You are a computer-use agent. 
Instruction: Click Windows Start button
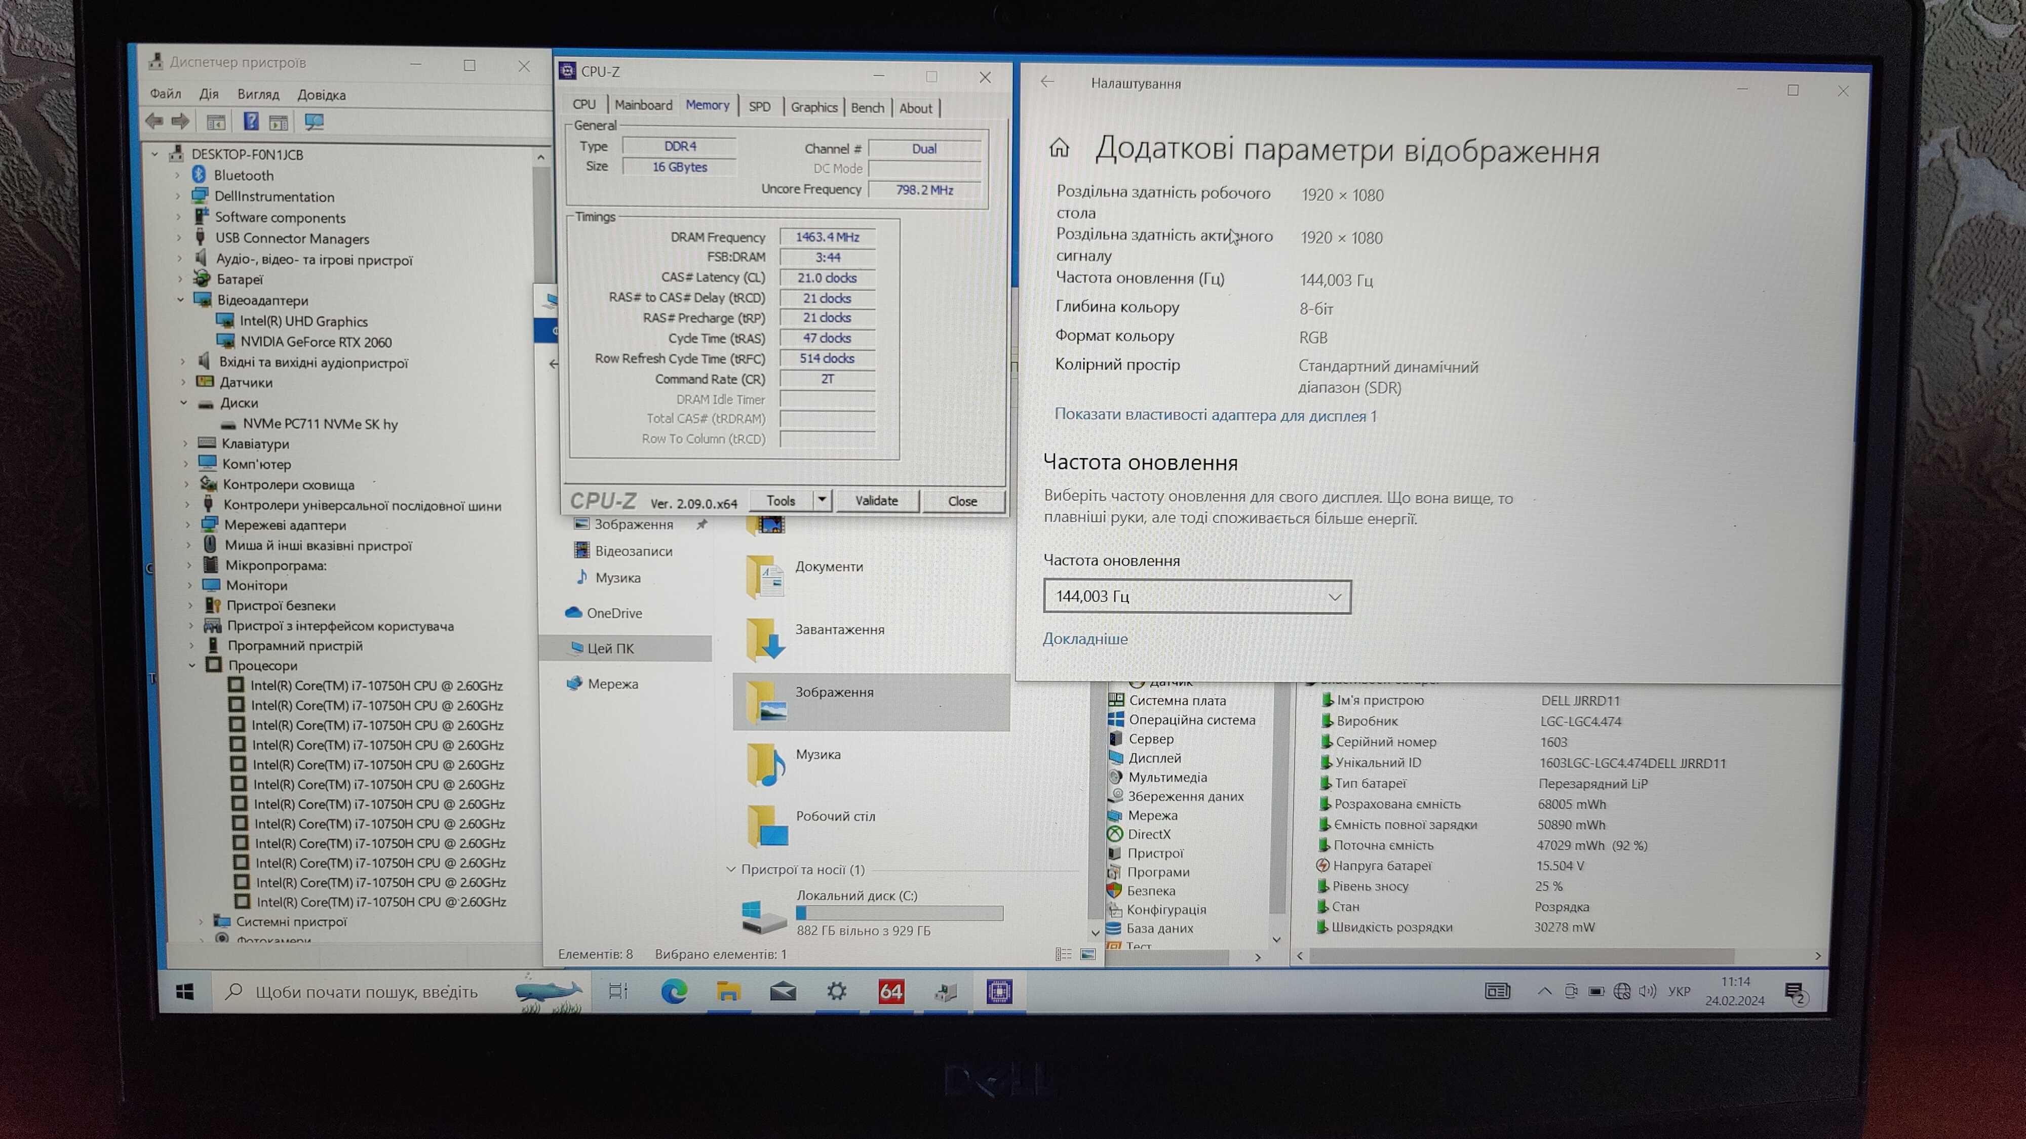(185, 992)
